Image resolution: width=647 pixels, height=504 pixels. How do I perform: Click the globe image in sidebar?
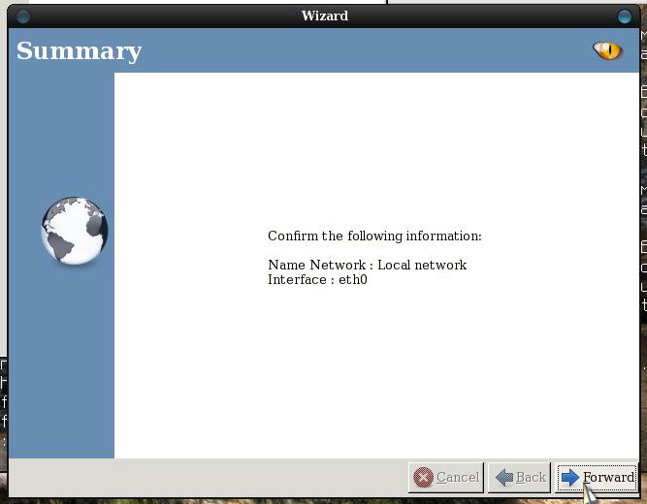coord(75,231)
